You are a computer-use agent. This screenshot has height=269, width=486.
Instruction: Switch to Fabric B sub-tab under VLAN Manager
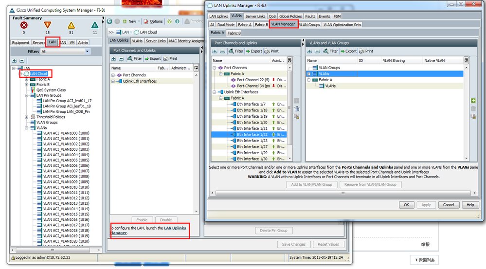(234, 33)
